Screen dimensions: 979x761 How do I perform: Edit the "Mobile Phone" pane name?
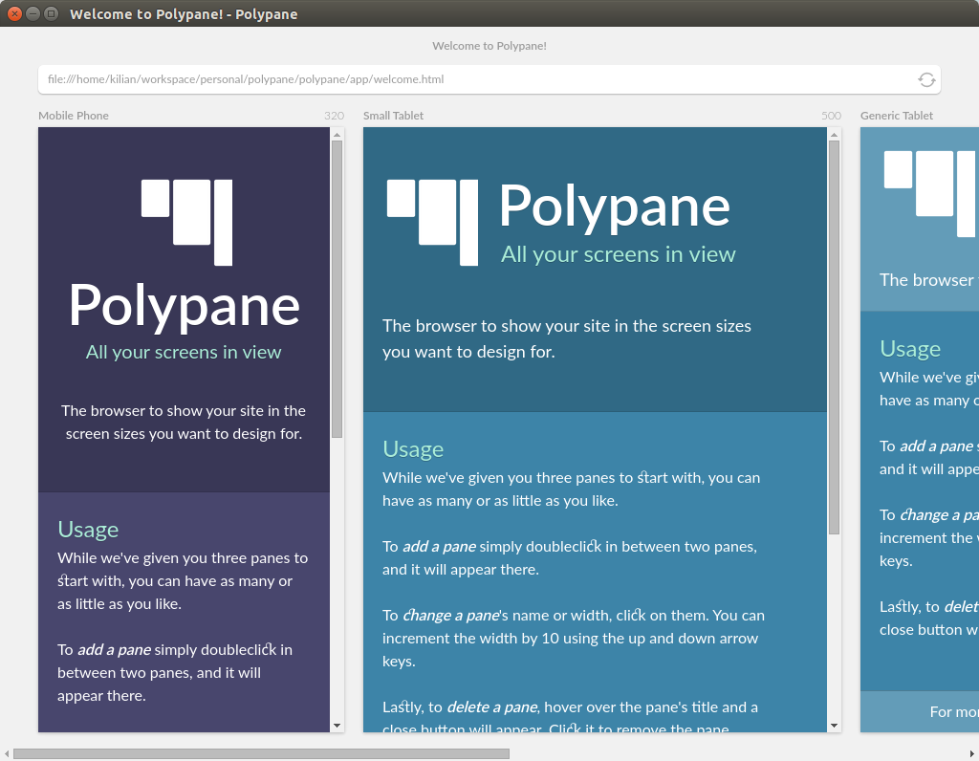click(x=74, y=116)
